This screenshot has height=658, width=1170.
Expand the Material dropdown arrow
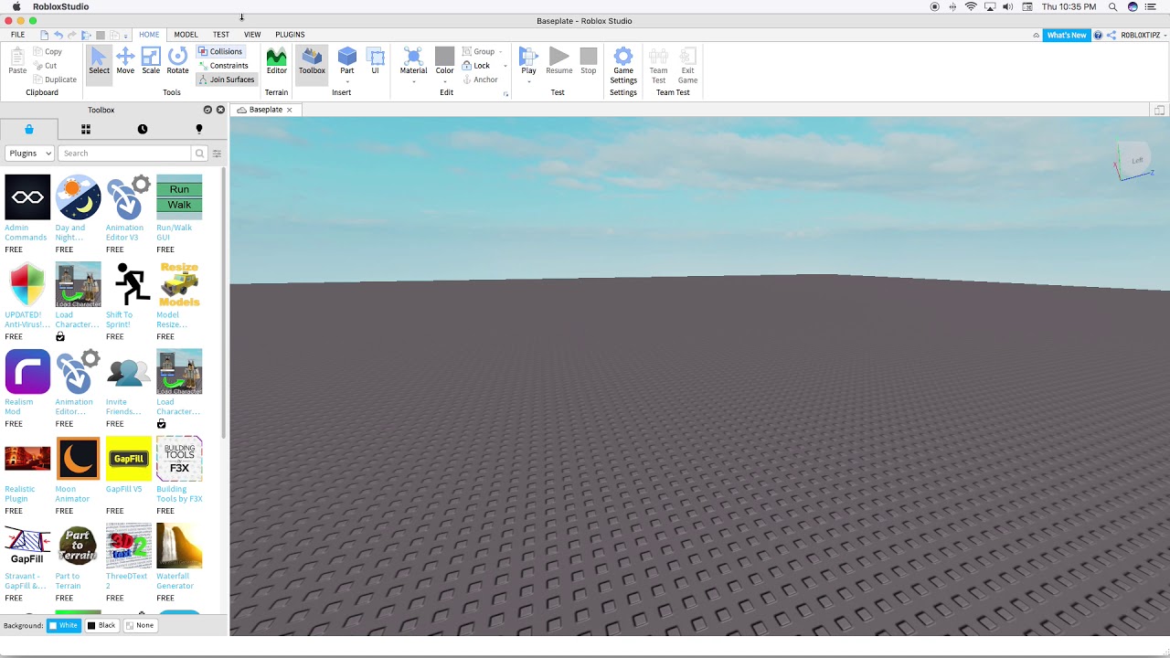pos(413,82)
